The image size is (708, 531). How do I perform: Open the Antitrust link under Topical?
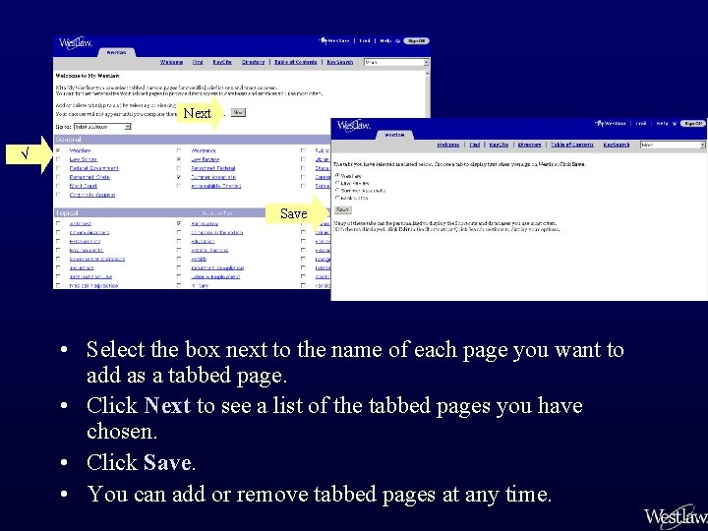(x=81, y=223)
